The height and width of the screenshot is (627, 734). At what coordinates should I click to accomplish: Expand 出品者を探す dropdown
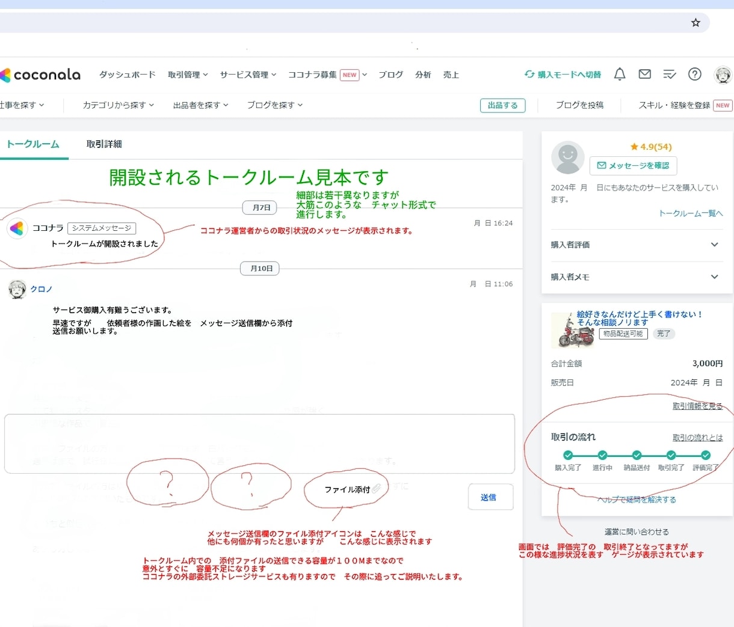tap(201, 105)
